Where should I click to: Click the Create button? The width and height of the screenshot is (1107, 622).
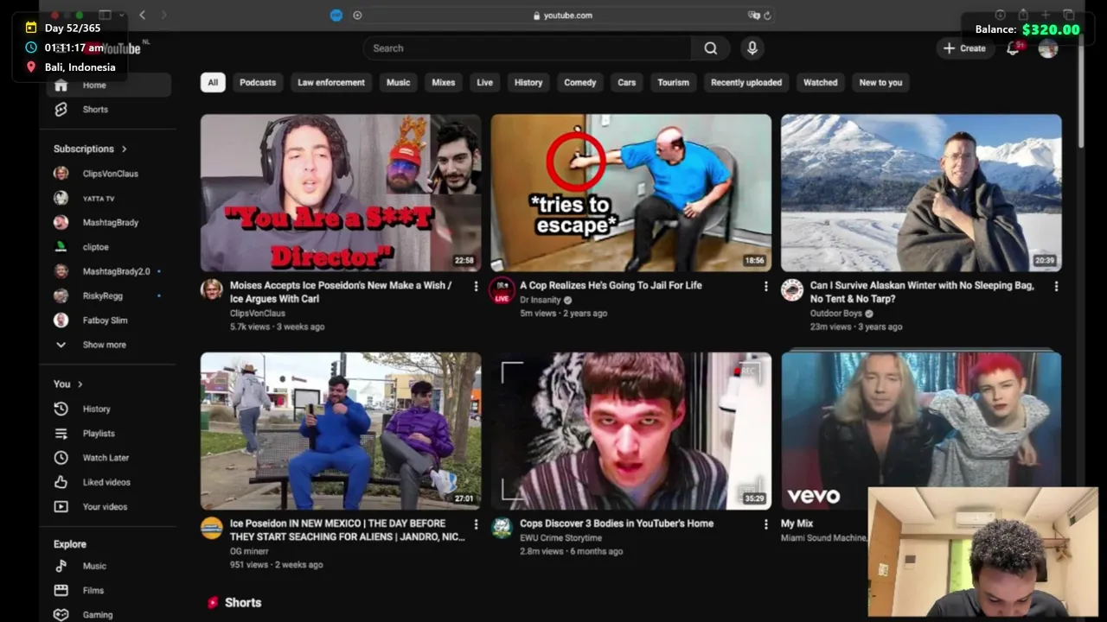pos(964,48)
